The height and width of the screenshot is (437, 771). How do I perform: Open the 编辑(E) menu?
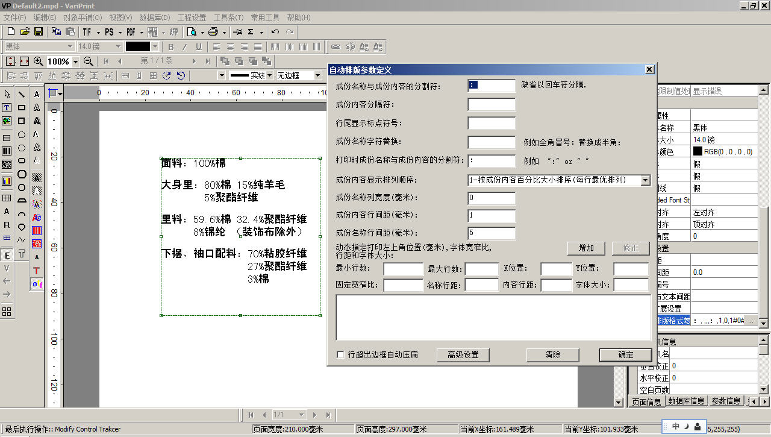(x=45, y=17)
